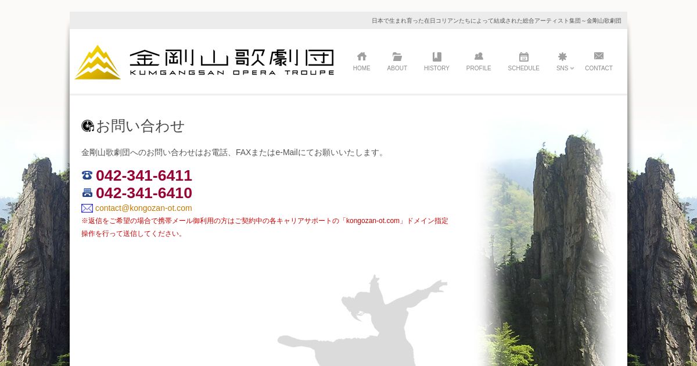Viewport: 697px width, 366px height.
Task: Select the CONTACT menu item
Action: click(599, 69)
